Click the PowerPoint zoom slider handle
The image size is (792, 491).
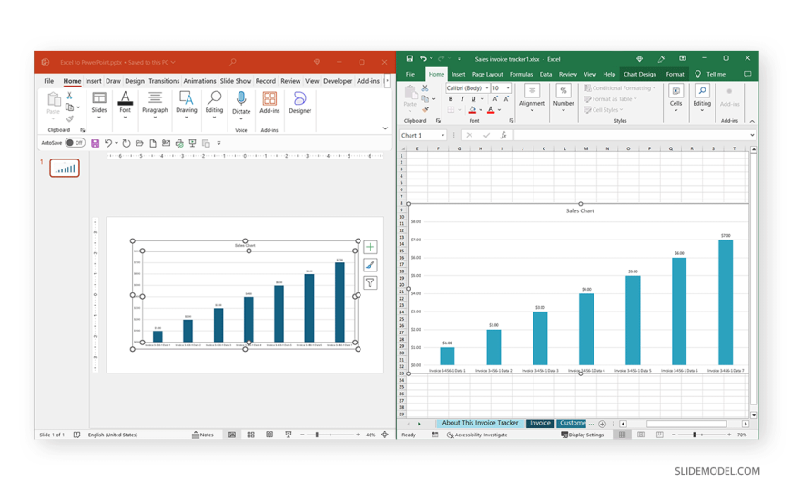click(x=317, y=435)
